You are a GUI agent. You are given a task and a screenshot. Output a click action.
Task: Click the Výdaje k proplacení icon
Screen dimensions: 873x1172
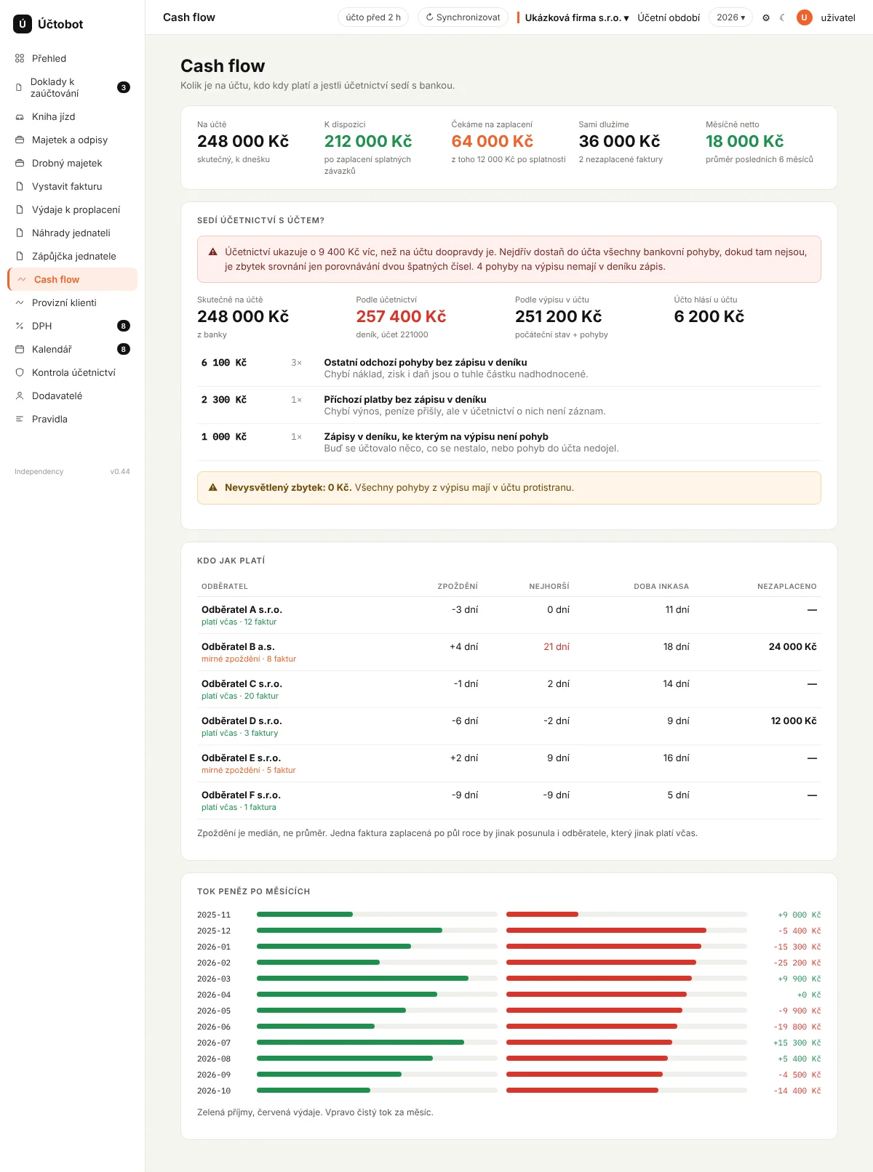20,209
